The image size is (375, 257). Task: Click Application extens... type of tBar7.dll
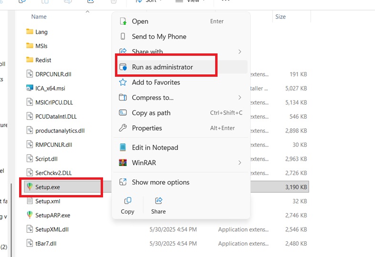coord(243,243)
